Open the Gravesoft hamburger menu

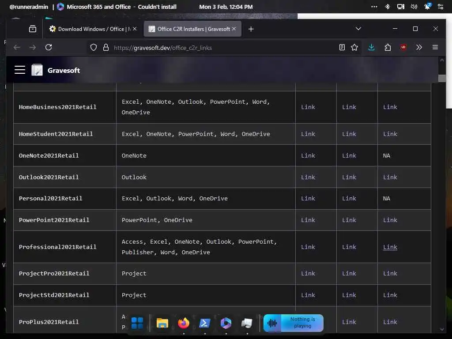20,70
